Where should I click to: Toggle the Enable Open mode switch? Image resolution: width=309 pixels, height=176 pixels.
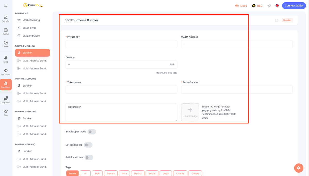click(92, 132)
